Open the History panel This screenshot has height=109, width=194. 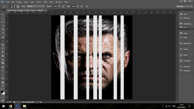(186, 49)
